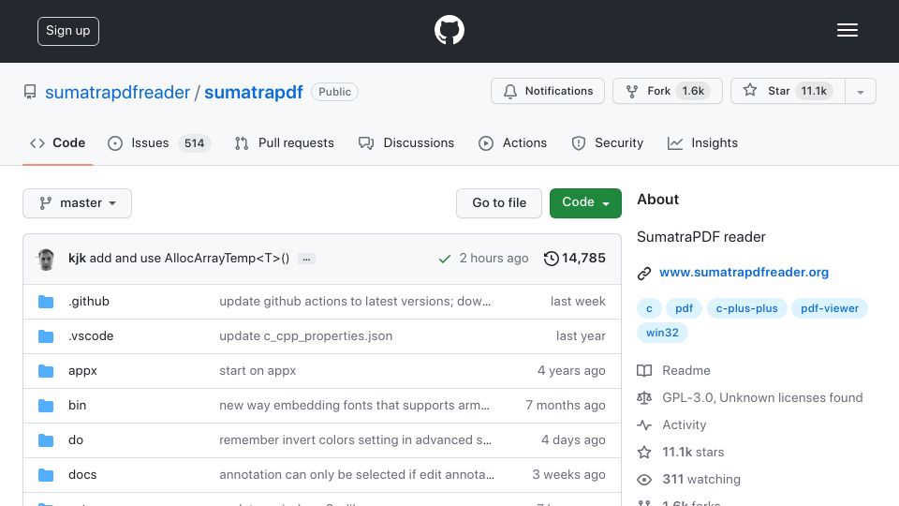Screen dimensions: 899x506
Task: Click the commit history clock icon
Action: pyautogui.click(x=551, y=259)
